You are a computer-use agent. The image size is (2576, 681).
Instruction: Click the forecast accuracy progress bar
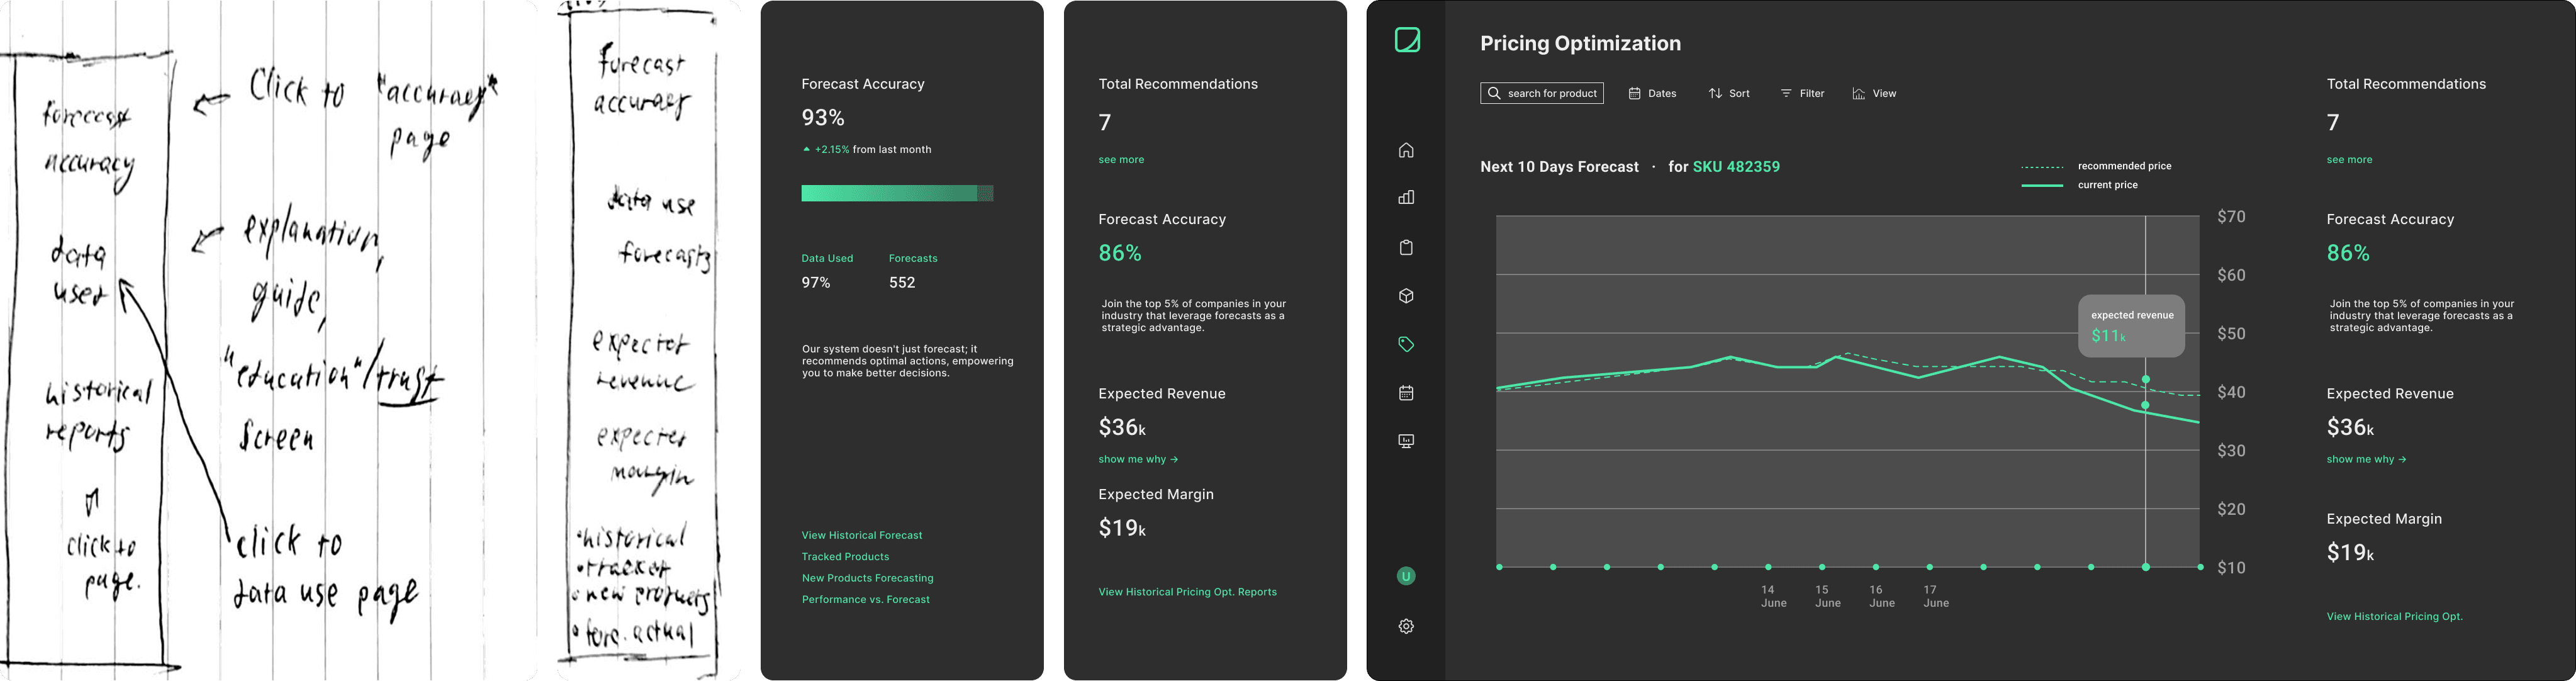pos(897,193)
